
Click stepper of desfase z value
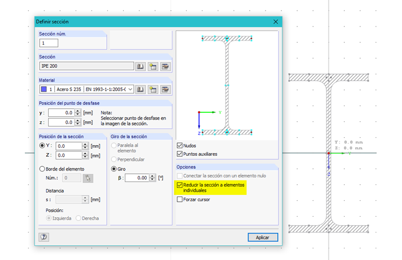coord(78,122)
